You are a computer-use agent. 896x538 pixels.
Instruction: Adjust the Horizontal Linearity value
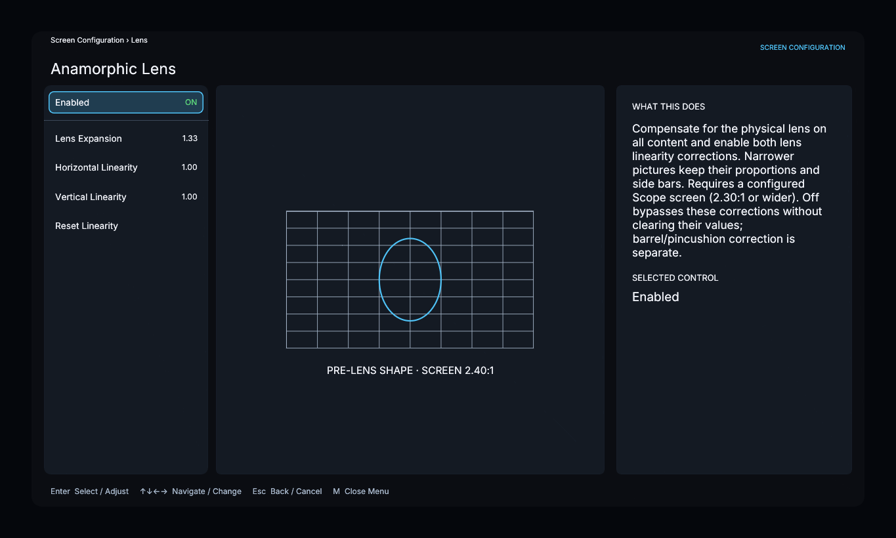(x=126, y=167)
